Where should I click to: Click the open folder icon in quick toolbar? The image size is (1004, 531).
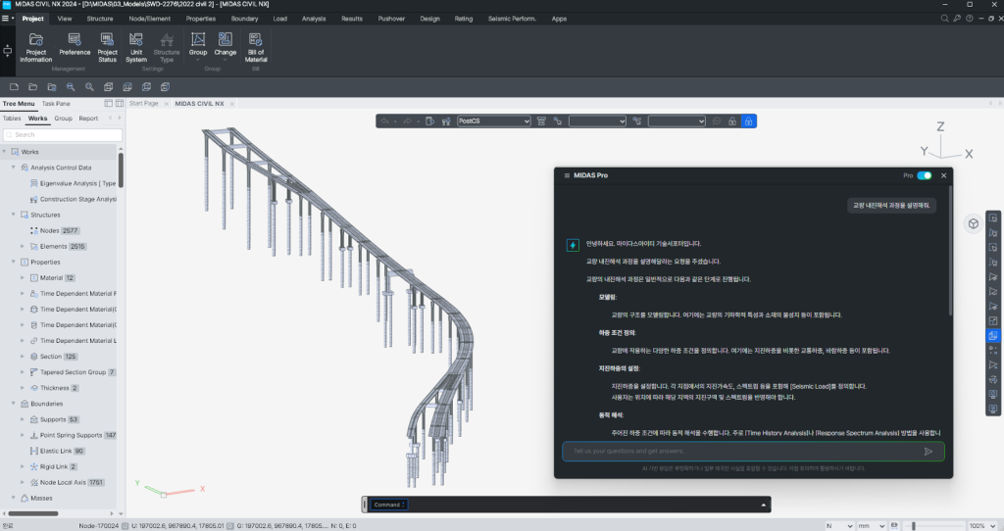[x=32, y=87]
